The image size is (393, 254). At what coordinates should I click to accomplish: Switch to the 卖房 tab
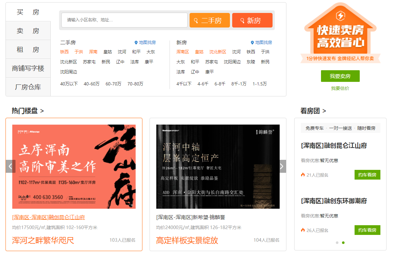[x=28, y=31]
